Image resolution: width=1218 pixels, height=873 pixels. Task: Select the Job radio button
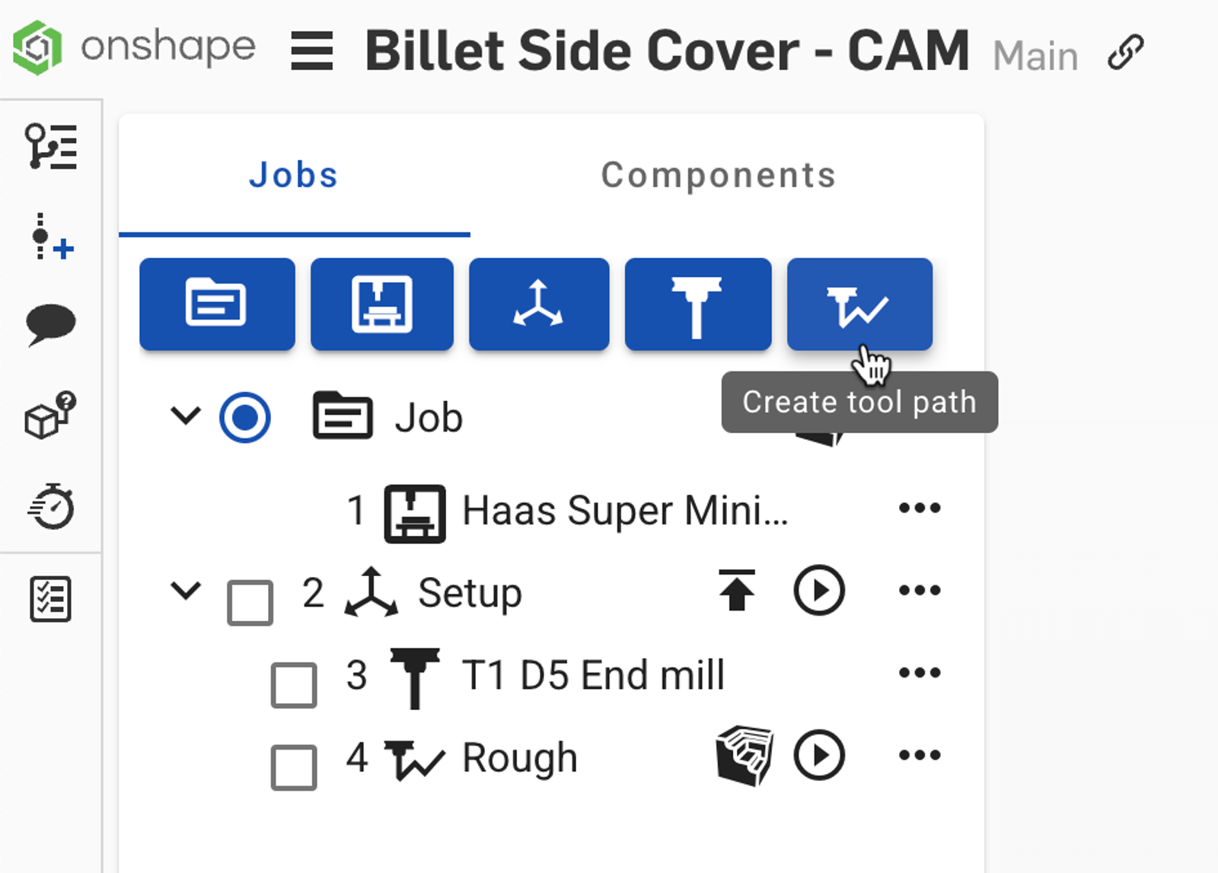click(244, 418)
